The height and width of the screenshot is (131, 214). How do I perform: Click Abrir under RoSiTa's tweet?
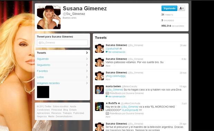pos(108,117)
